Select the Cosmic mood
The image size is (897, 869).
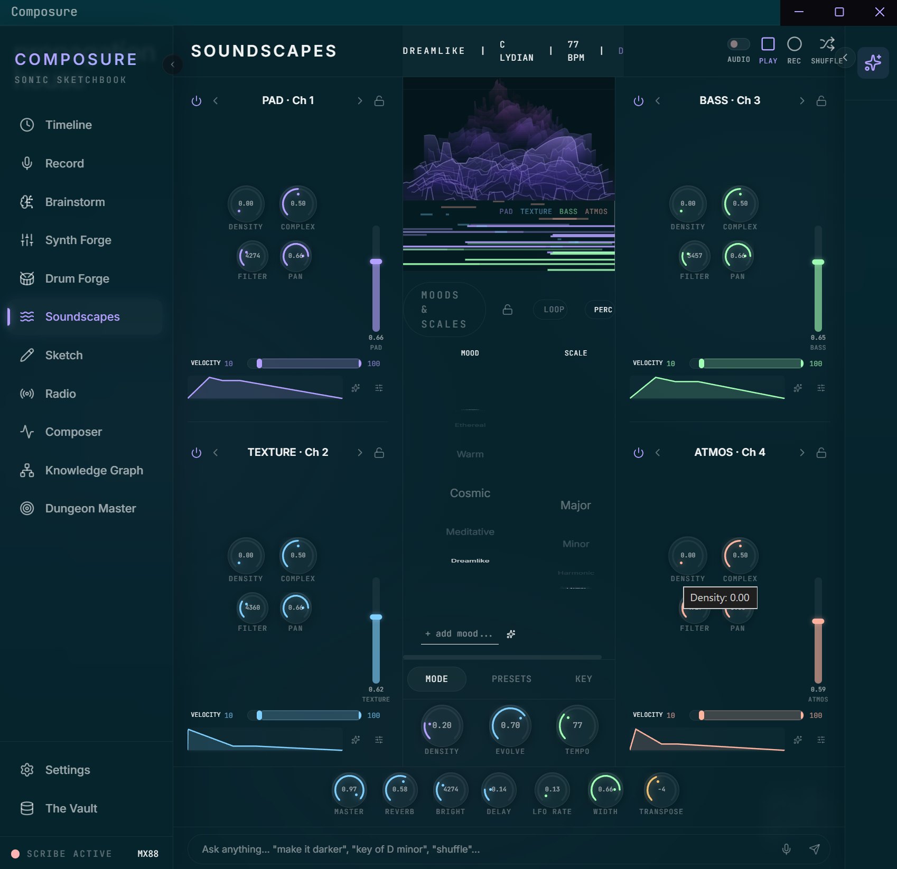coord(470,493)
